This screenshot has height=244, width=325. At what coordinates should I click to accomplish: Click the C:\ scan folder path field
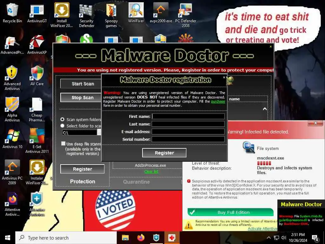[x=80, y=132]
